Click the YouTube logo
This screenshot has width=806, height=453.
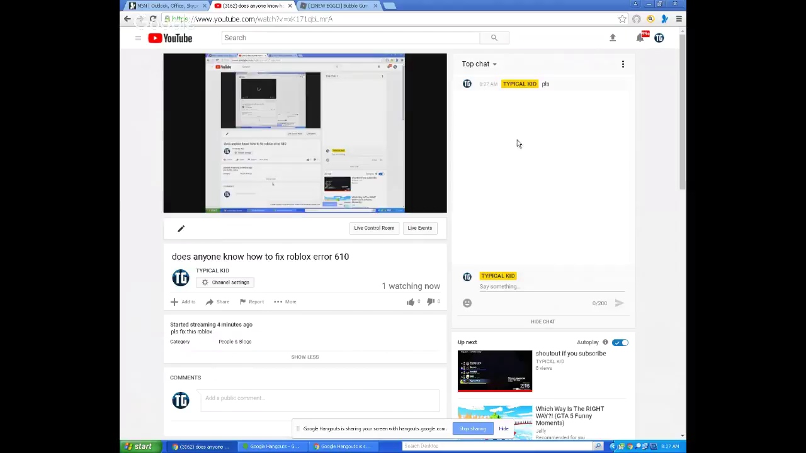coord(170,38)
